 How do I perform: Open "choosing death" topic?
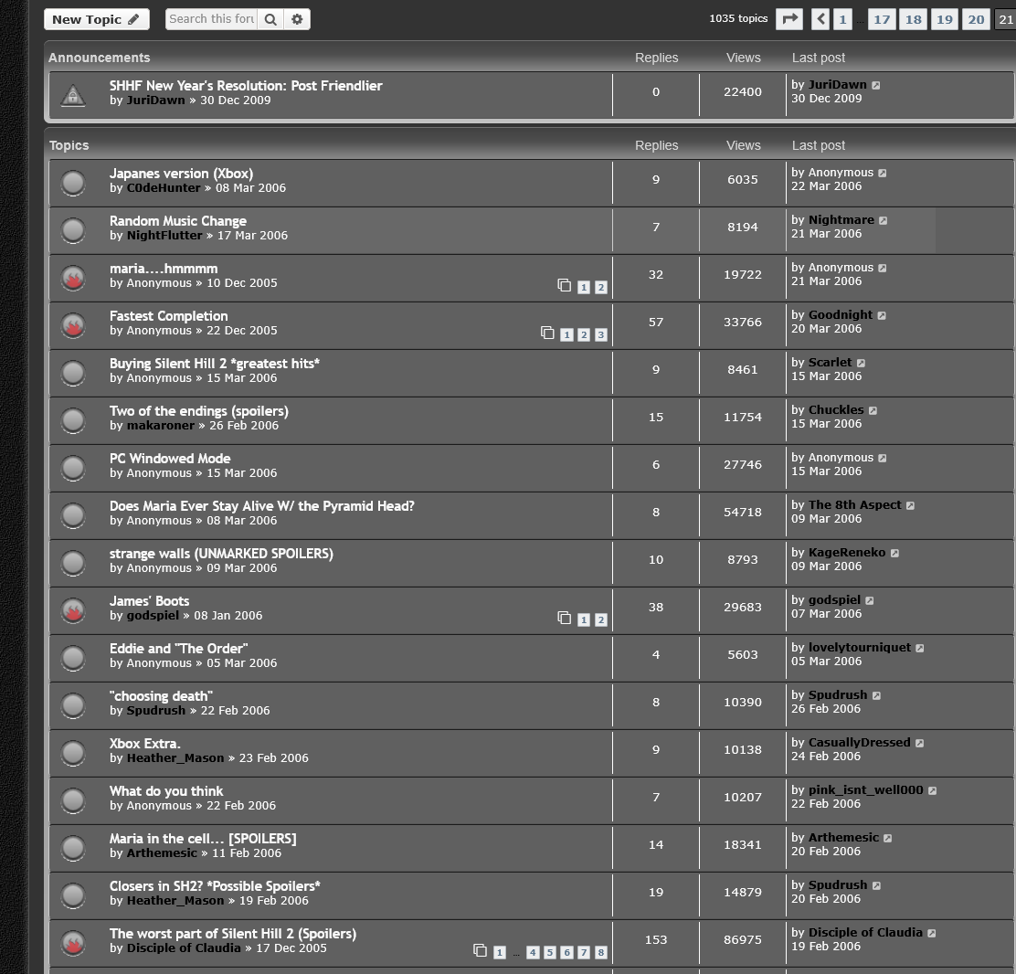click(x=161, y=696)
